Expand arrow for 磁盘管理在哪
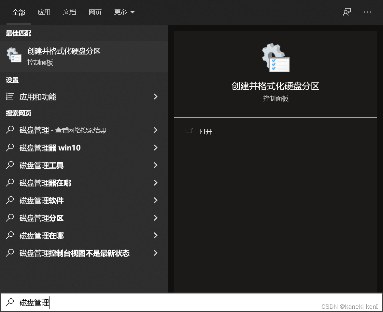 (156, 235)
